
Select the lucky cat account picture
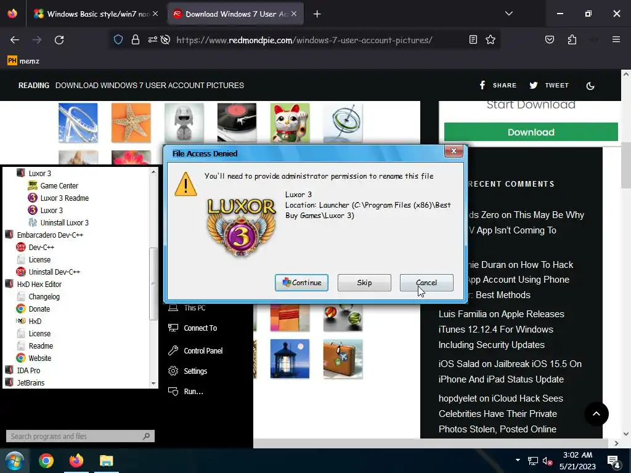point(290,123)
